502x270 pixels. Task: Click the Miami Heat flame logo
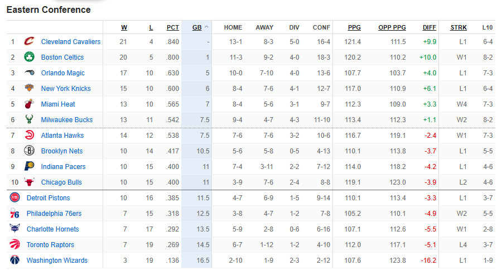click(29, 104)
